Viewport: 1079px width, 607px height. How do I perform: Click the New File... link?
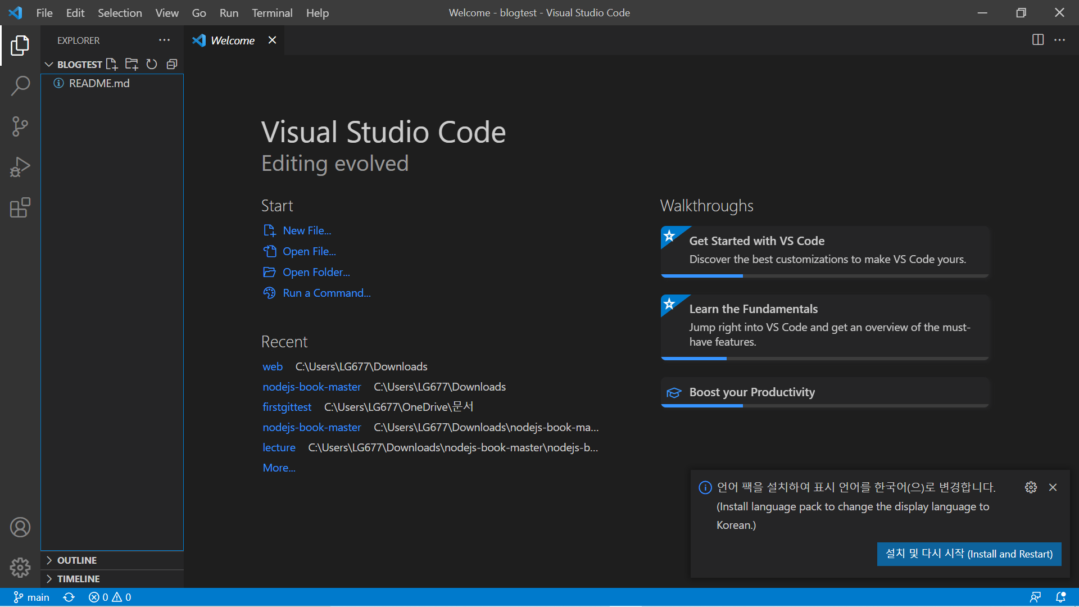[307, 230]
